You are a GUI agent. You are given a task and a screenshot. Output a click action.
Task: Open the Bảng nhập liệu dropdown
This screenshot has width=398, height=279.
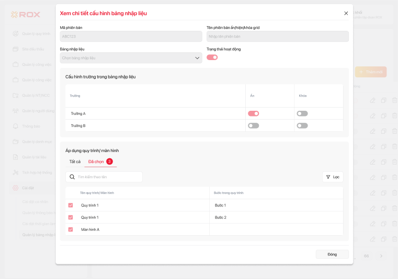point(131,58)
